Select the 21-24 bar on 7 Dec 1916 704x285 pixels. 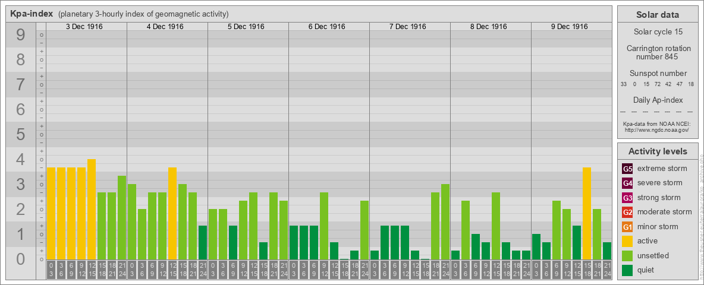(x=445, y=222)
